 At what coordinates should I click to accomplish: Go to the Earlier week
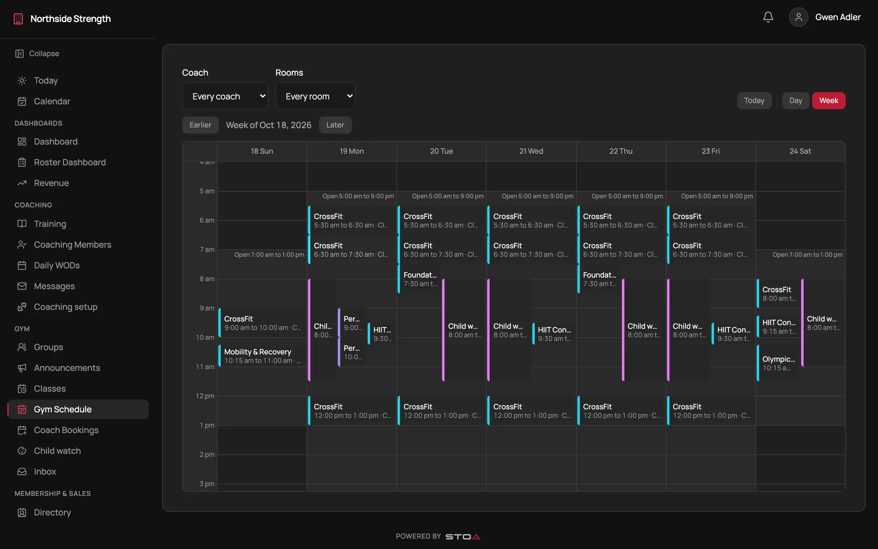point(200,125)
